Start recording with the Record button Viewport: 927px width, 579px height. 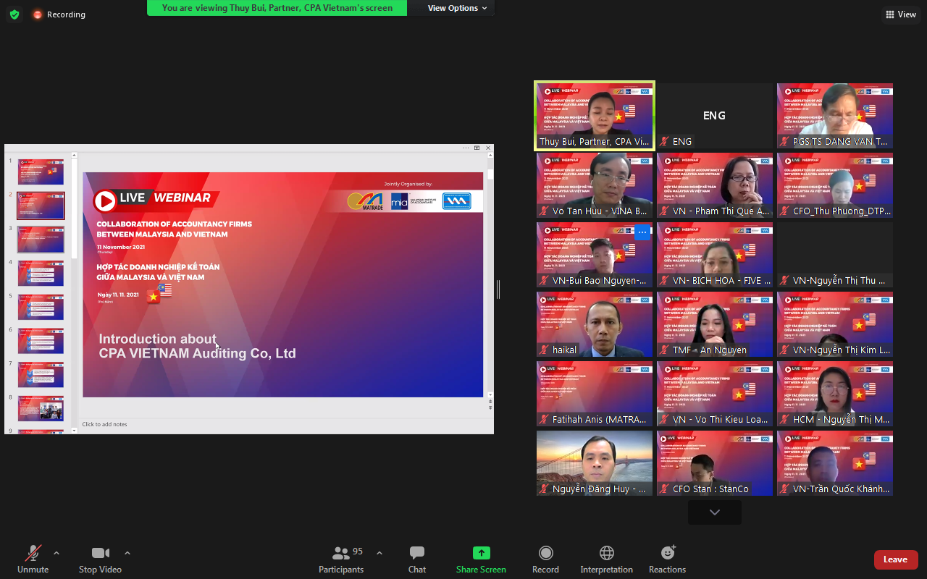[x=545, y=559]
